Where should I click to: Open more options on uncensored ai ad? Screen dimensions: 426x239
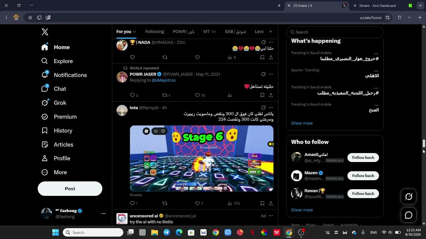pos(271,216)
